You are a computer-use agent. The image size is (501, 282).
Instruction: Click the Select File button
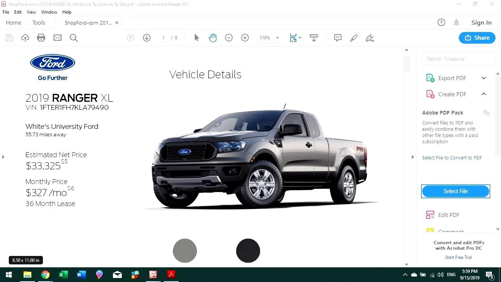(x=456, y=191)
